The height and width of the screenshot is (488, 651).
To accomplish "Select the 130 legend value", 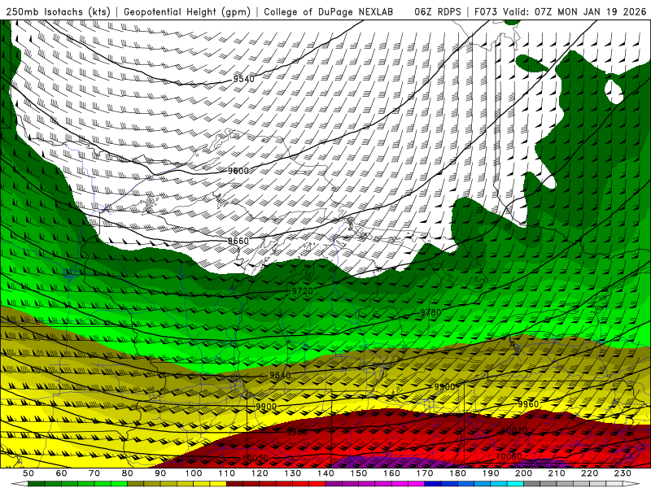I will (x=293, y=473).
